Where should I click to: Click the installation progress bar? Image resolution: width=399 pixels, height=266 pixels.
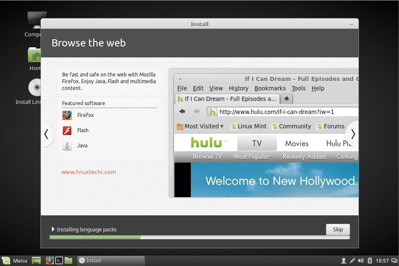coord(199,237)
